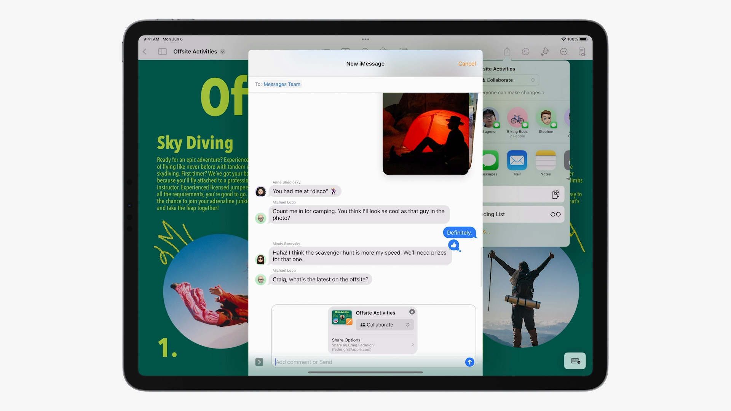This screenshot has height=411, width=731.
Task: Open the Offsite Activities title dropdown chevron
Action: point(223,52)
